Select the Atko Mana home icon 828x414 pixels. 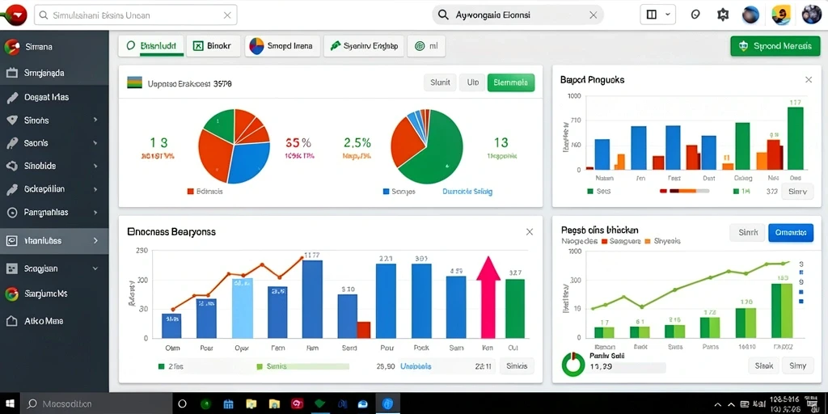point(11,320)
